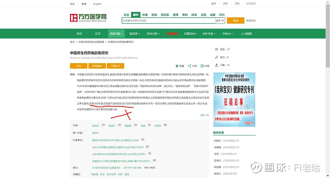Switch language to 简体
Image resolution: width=330 pixels, height=178 pixels.
click(72, 4)
